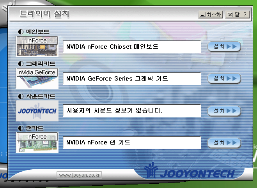This screenshot has height=188, width=257.
Task: Select the 사용자의 사운드 정보가 없습니다 field
Action: click(132, 111)
